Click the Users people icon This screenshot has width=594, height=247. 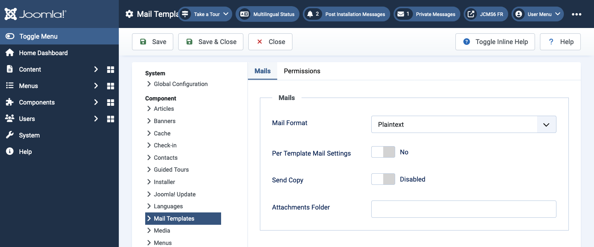click(x=10, y=119)
